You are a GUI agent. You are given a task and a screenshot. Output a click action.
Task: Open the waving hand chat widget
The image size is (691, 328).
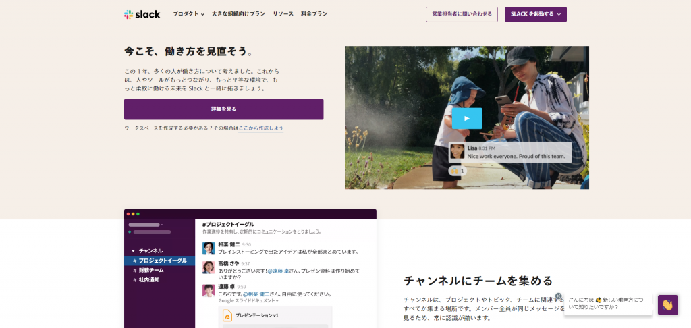tap(667, 304)
